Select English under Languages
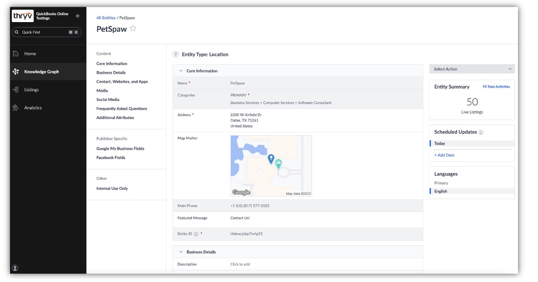This screenshot has width=538, height=282. 472,191
